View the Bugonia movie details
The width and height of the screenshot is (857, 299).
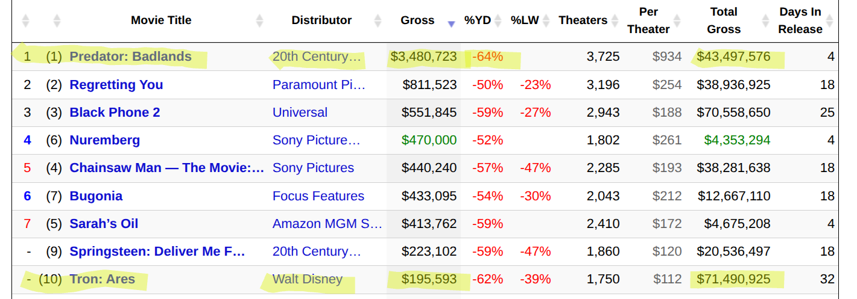96,196
